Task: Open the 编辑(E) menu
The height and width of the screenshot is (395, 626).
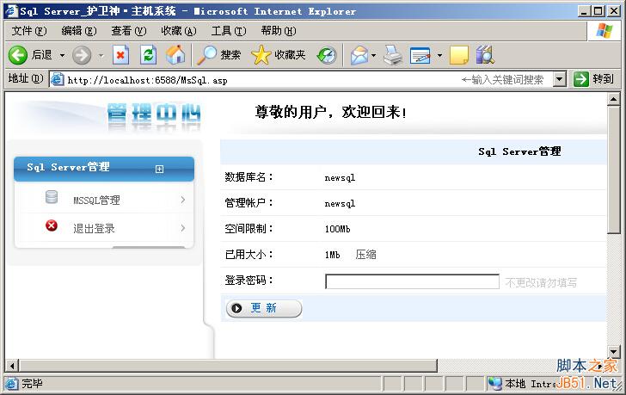Action: (79, 31)
